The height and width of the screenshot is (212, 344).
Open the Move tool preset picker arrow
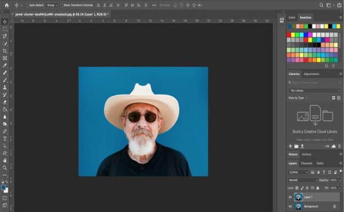(22, 5)
